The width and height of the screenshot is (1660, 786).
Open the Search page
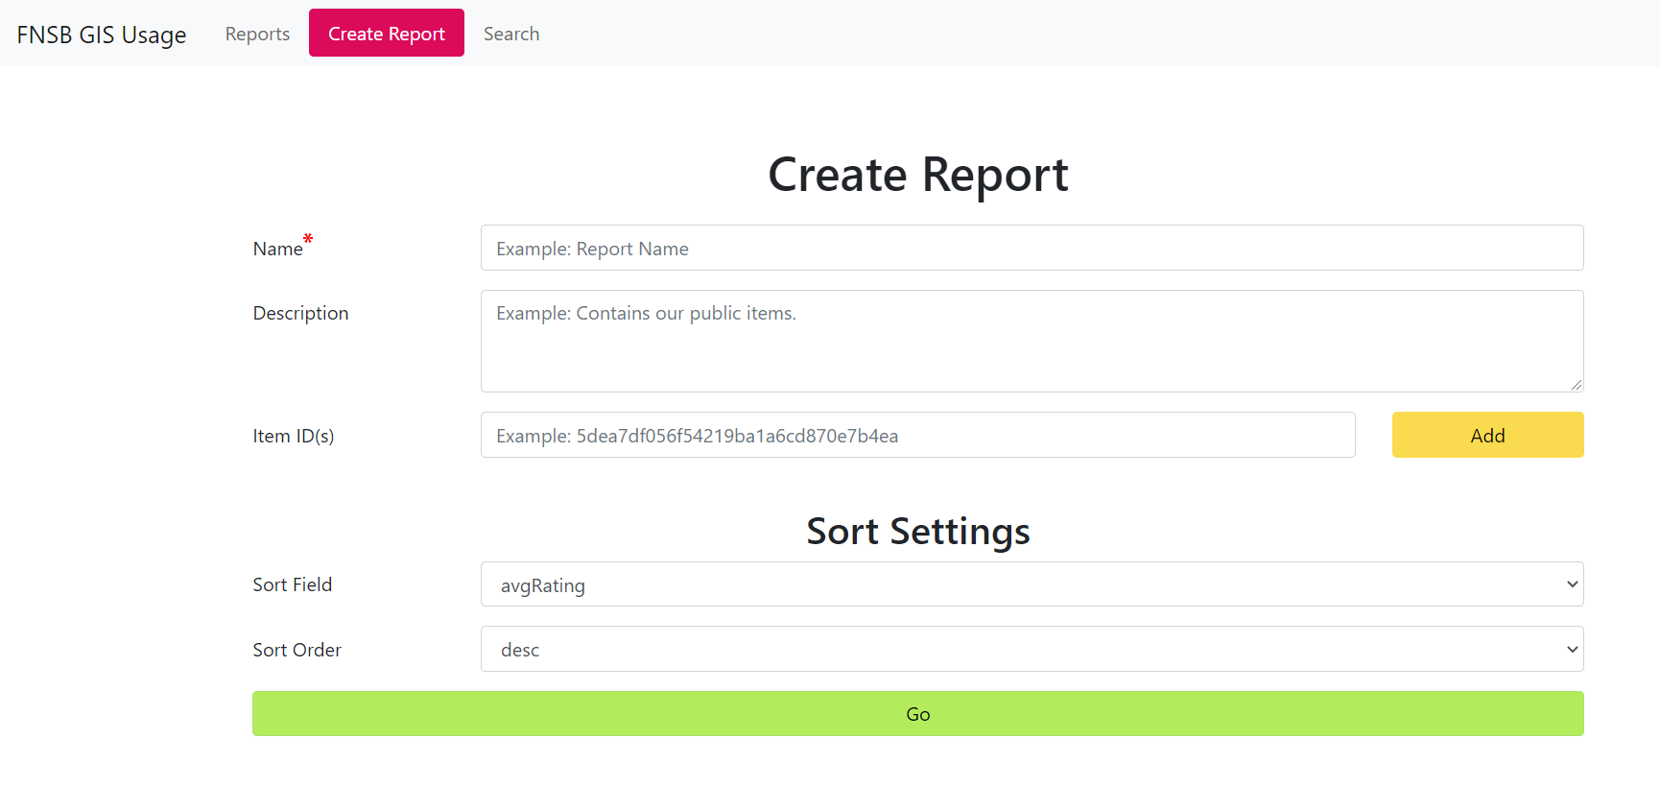511,34
